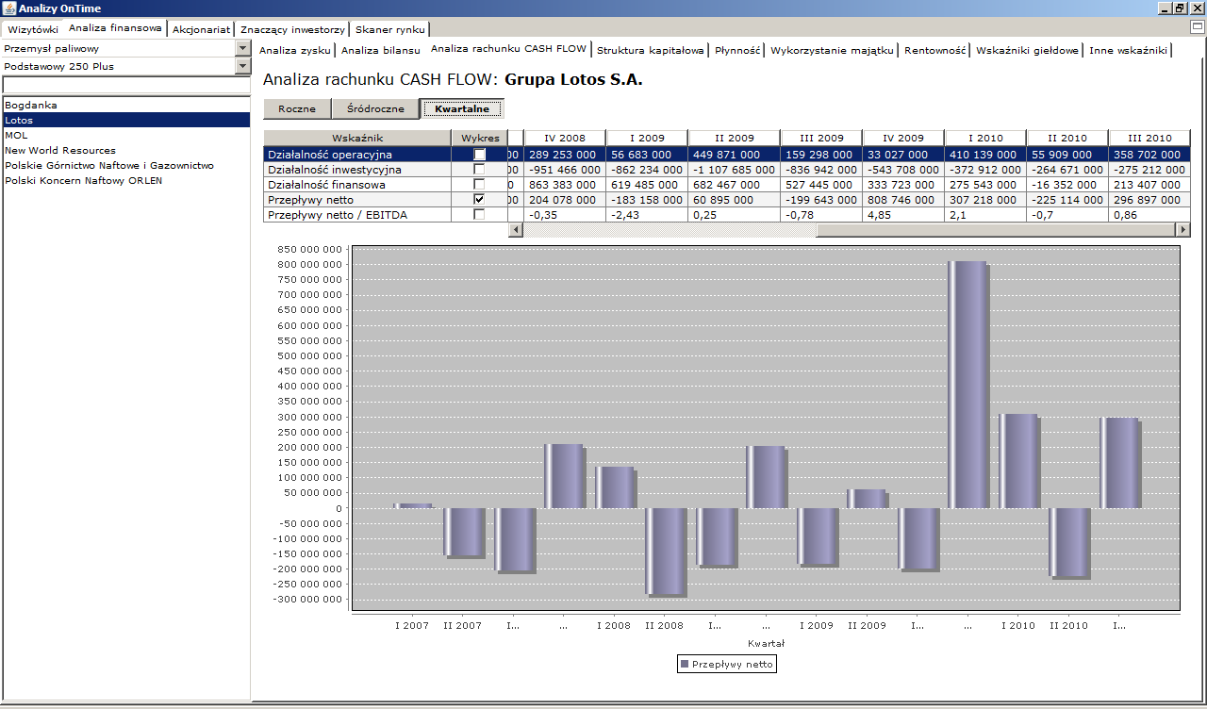Click the tallest chart bar near 800 000 000
The width and height of the screenshot is (1207, 709).
coord(967,385)
